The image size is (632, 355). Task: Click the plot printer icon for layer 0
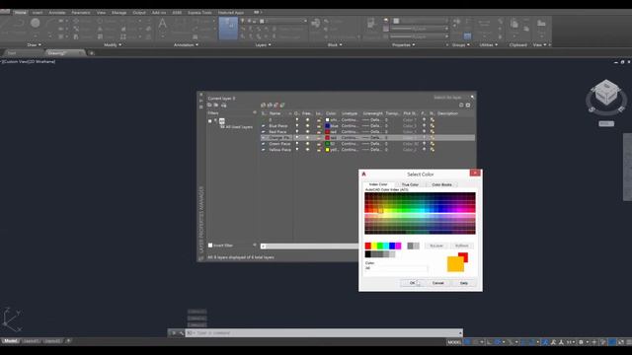424,119
